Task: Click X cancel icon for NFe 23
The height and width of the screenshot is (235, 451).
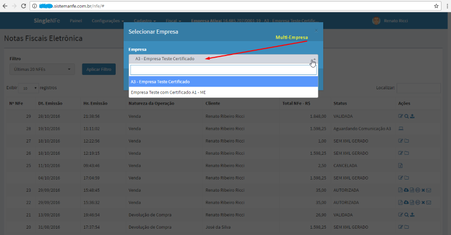Action: click(423, 190)
